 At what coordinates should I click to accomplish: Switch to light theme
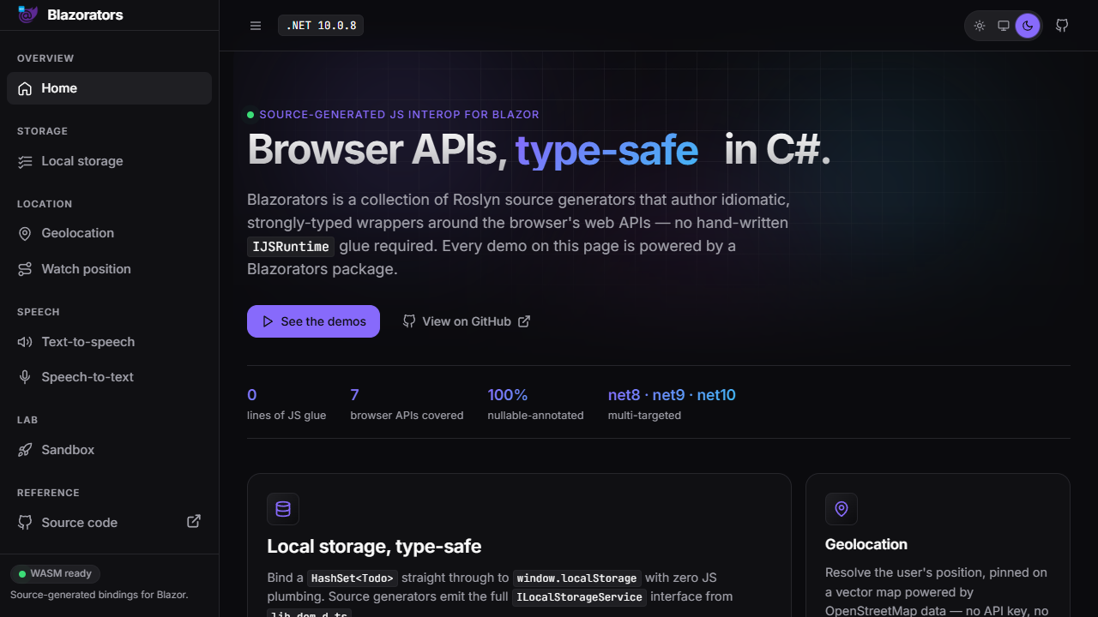980,26
